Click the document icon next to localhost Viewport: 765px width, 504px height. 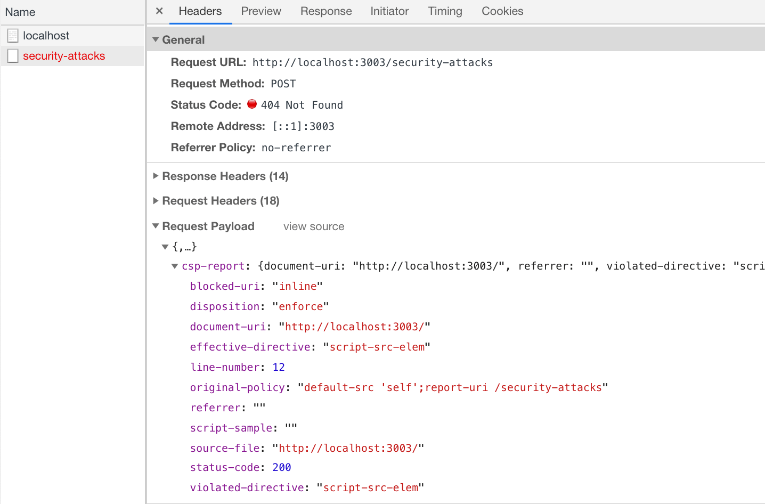[x=12, y=35]
